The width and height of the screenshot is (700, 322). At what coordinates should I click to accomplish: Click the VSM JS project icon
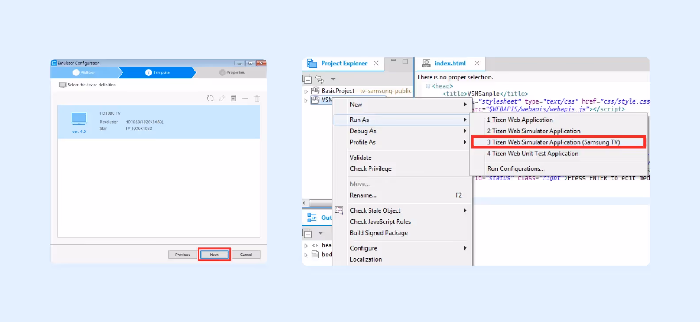click(x=315, y=100)
